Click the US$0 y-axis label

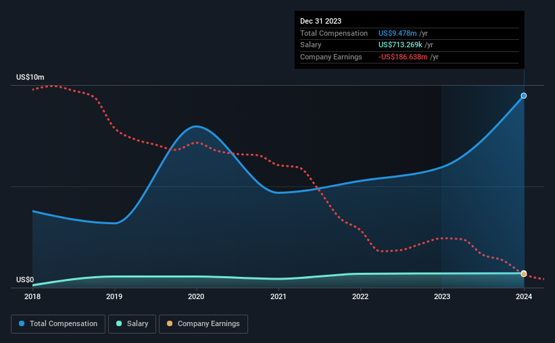point(25,280)
